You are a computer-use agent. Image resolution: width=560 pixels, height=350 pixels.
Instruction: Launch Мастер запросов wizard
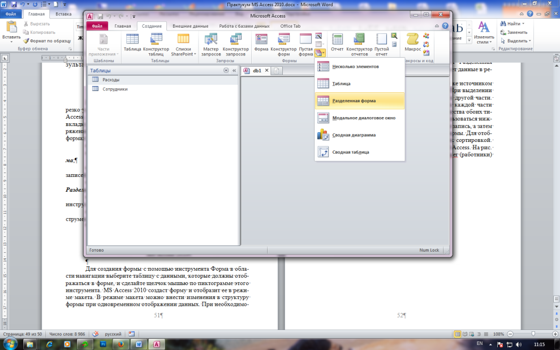(x=211, y=45)
